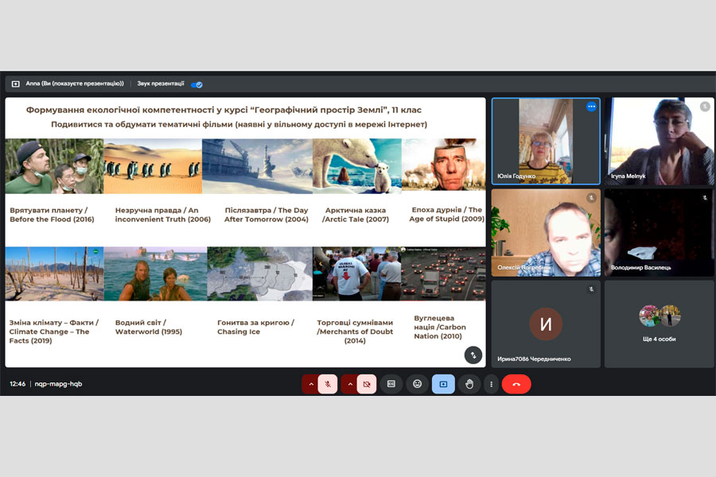Click the polar bear Arctic Tale image

pos(357,166)
